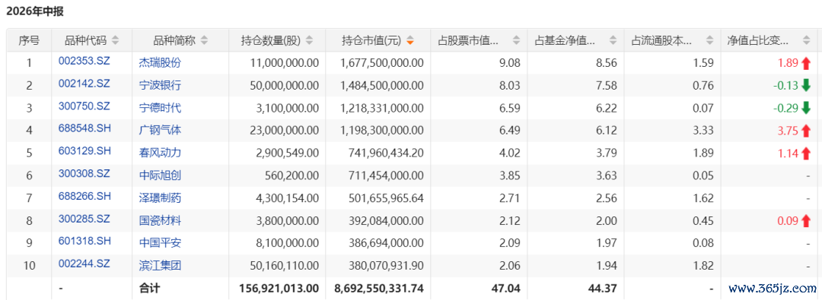Open stock code 300750.SZ
This screenshot has width=822, height=300.
pos(84,106)
